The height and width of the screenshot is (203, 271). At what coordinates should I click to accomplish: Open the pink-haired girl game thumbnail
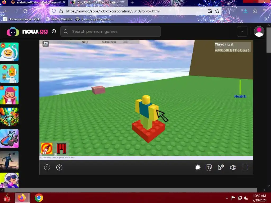point(9,95)
